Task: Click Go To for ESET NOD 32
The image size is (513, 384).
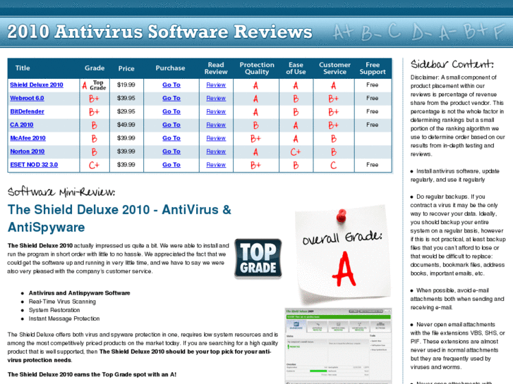Action: [171, 165]
